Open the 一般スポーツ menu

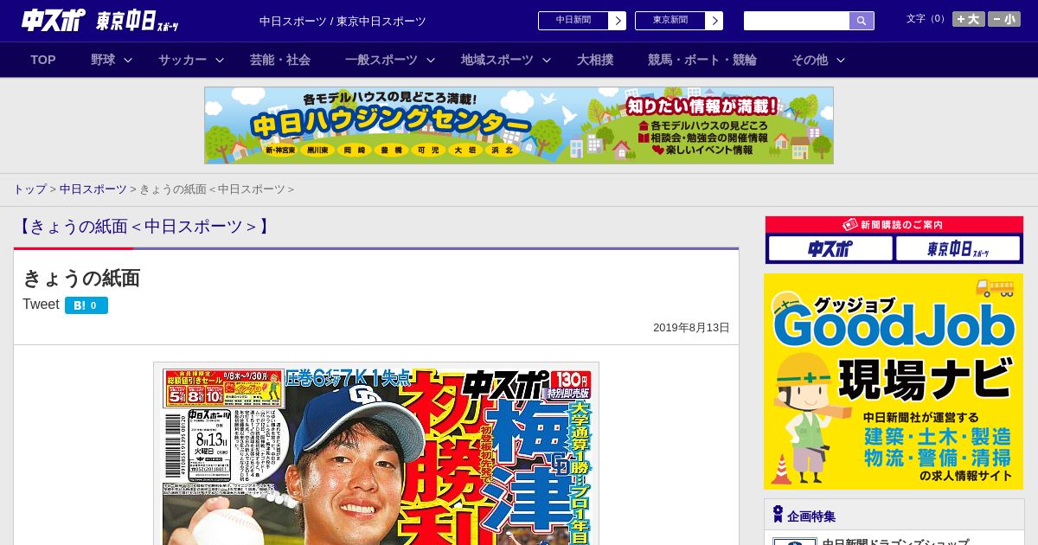tap(381, 60)
